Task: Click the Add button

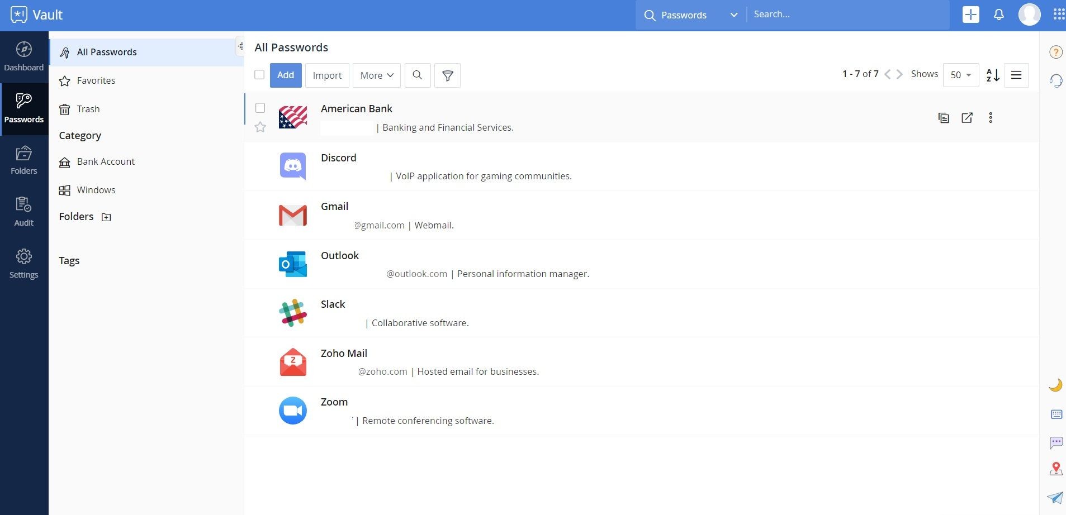Action: point(286,75)
